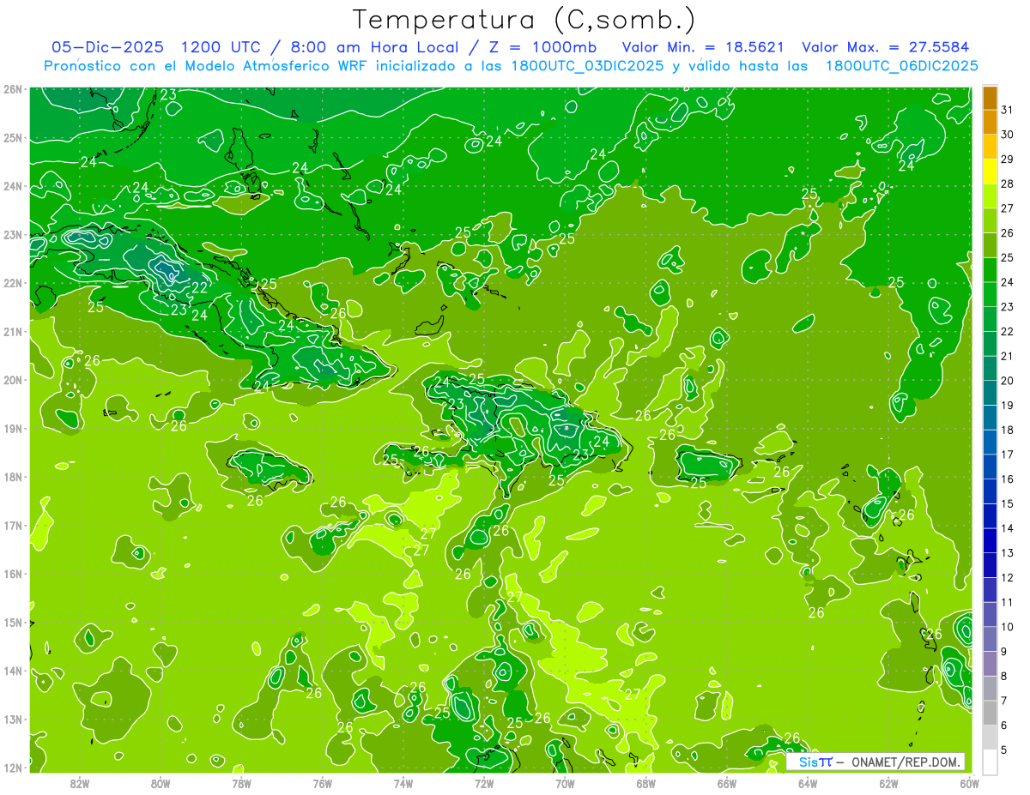Click longitude axis label "78W"
The width and height of the screenshot is (1030, 795).
pyautogui.click(x=241, y=783)
